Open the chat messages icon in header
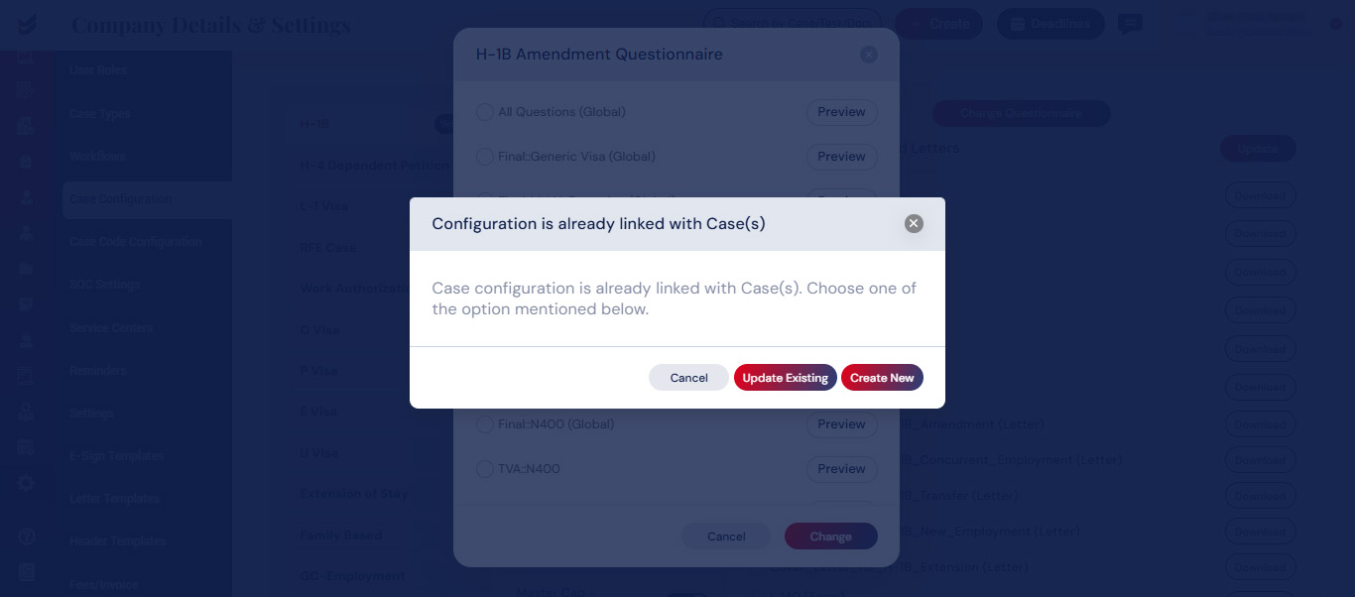Image resolution: width=1355 pixels, height=597 pixels. coord(1130,24)
